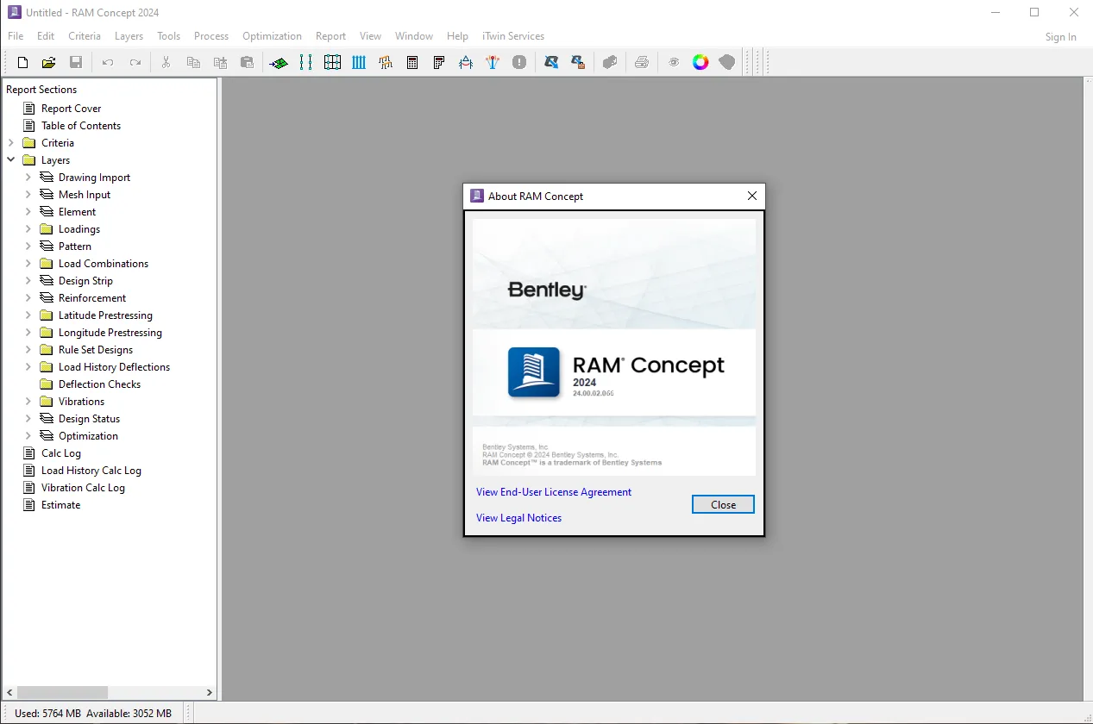Click the calculator Calc All icon
The image size is (1093, 724).
click(412, 62)
